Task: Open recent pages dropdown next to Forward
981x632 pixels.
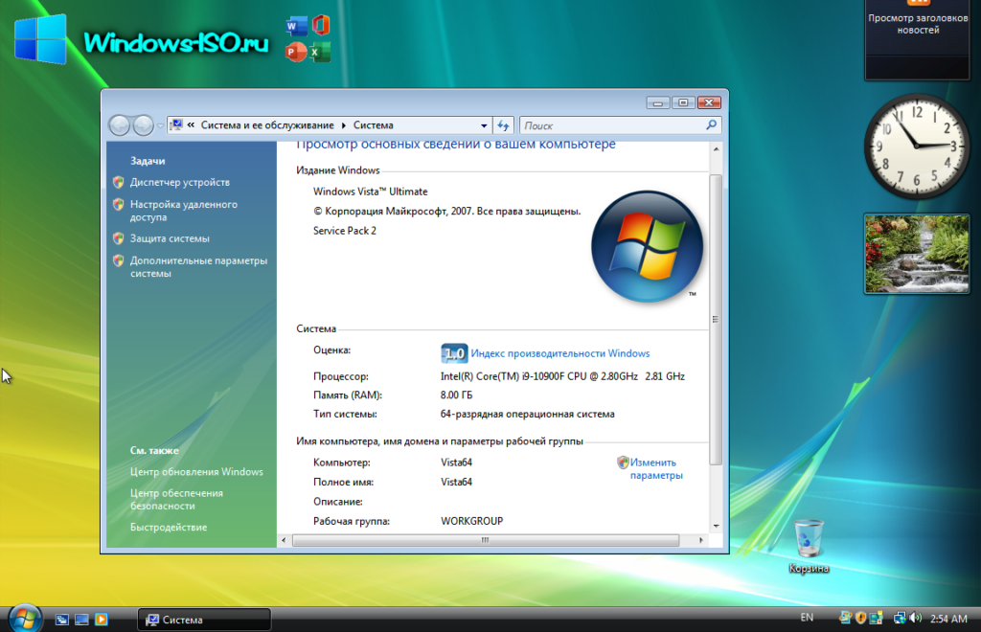Action: [160, 125]
